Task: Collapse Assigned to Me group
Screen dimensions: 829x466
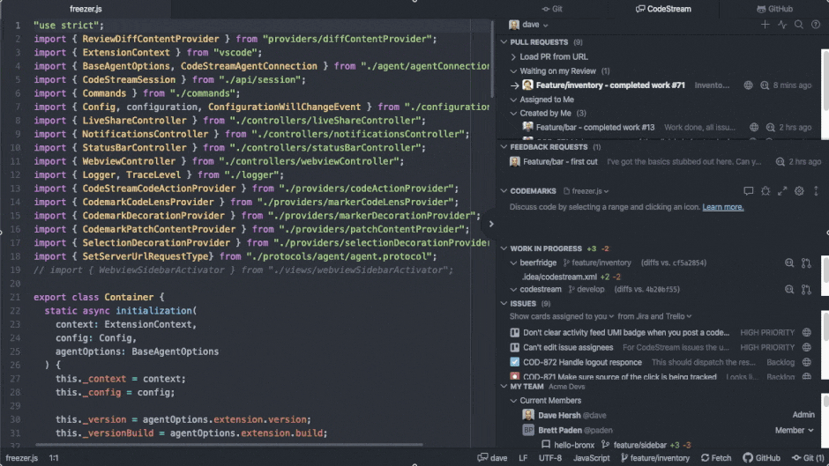Action: pyautogui.click(x=513, y=100)
